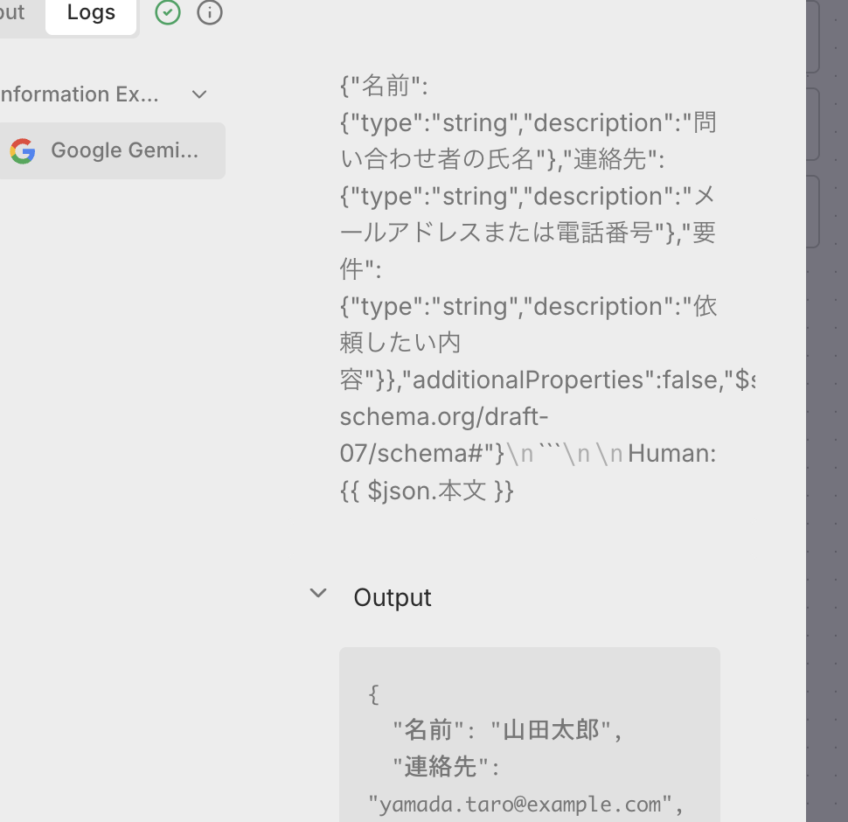Click the green success checkmark icon

(168, 12)
